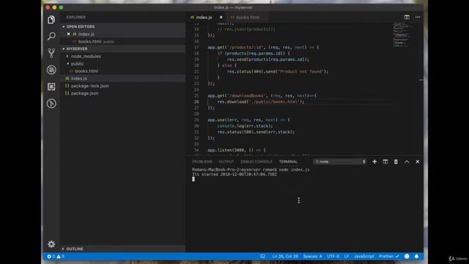469x264 pixels.
Task: Close the terminal panel
Action: coord(418,161)
